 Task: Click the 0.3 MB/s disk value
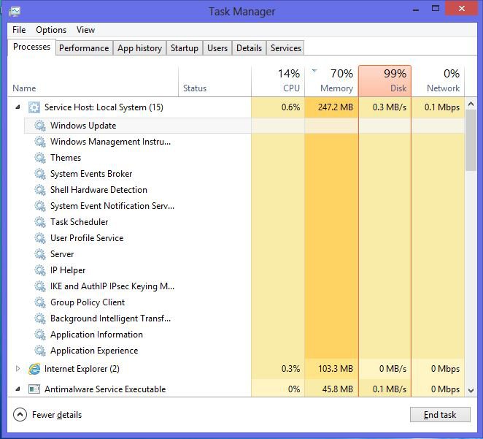click(390, 107)
